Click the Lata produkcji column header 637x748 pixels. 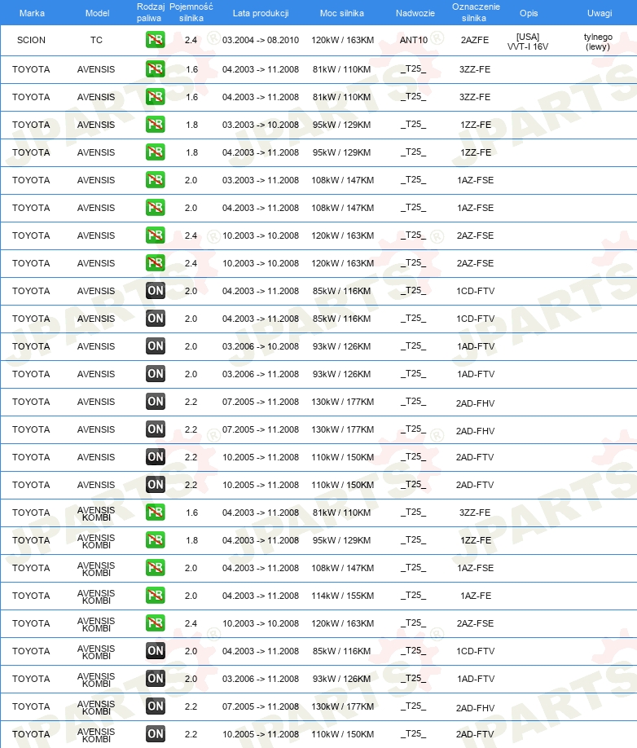(261, 13)
